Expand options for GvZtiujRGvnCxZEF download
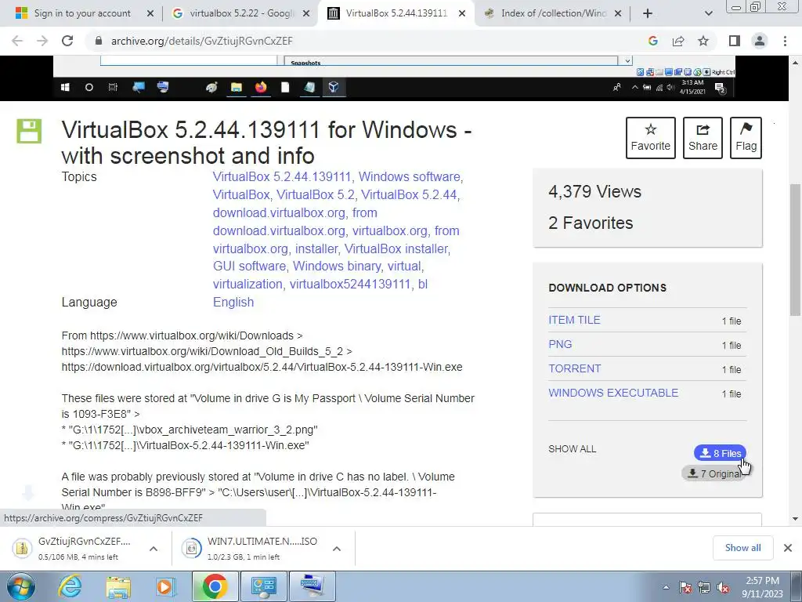The width and height of the screenshot is (802, 602). pos(153,549)
